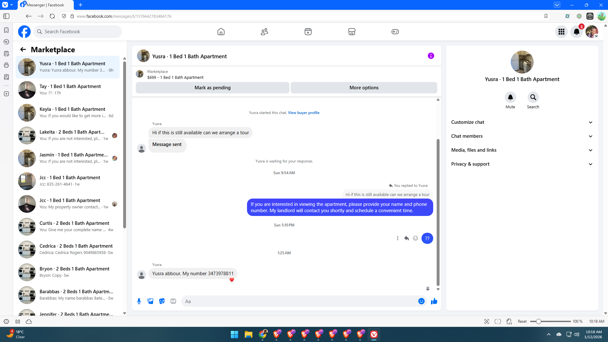The width and height of the screenshot is (608, 342).
Task: Adjust the page zoom slider
Action: point(538,321)
